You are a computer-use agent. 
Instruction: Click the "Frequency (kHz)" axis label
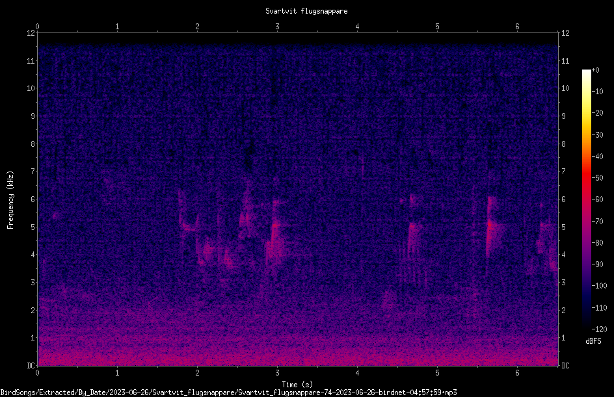10,200
